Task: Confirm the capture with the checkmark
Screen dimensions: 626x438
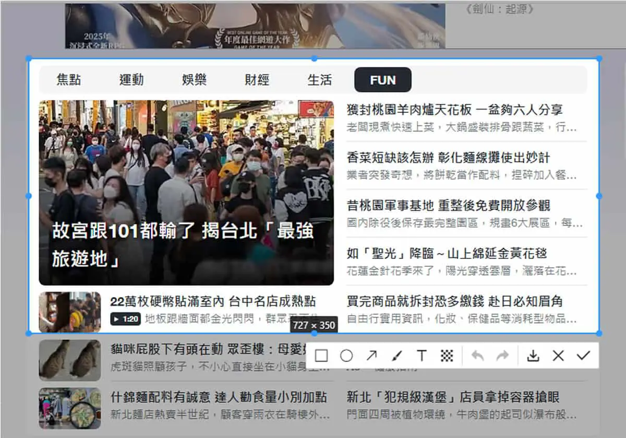Action: [x=583, y=356]
